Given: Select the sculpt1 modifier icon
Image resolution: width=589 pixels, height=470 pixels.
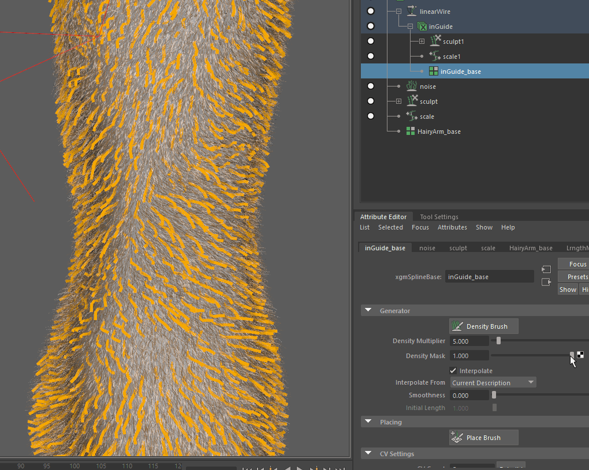Looking at the screenshot, I should [435, 41].
